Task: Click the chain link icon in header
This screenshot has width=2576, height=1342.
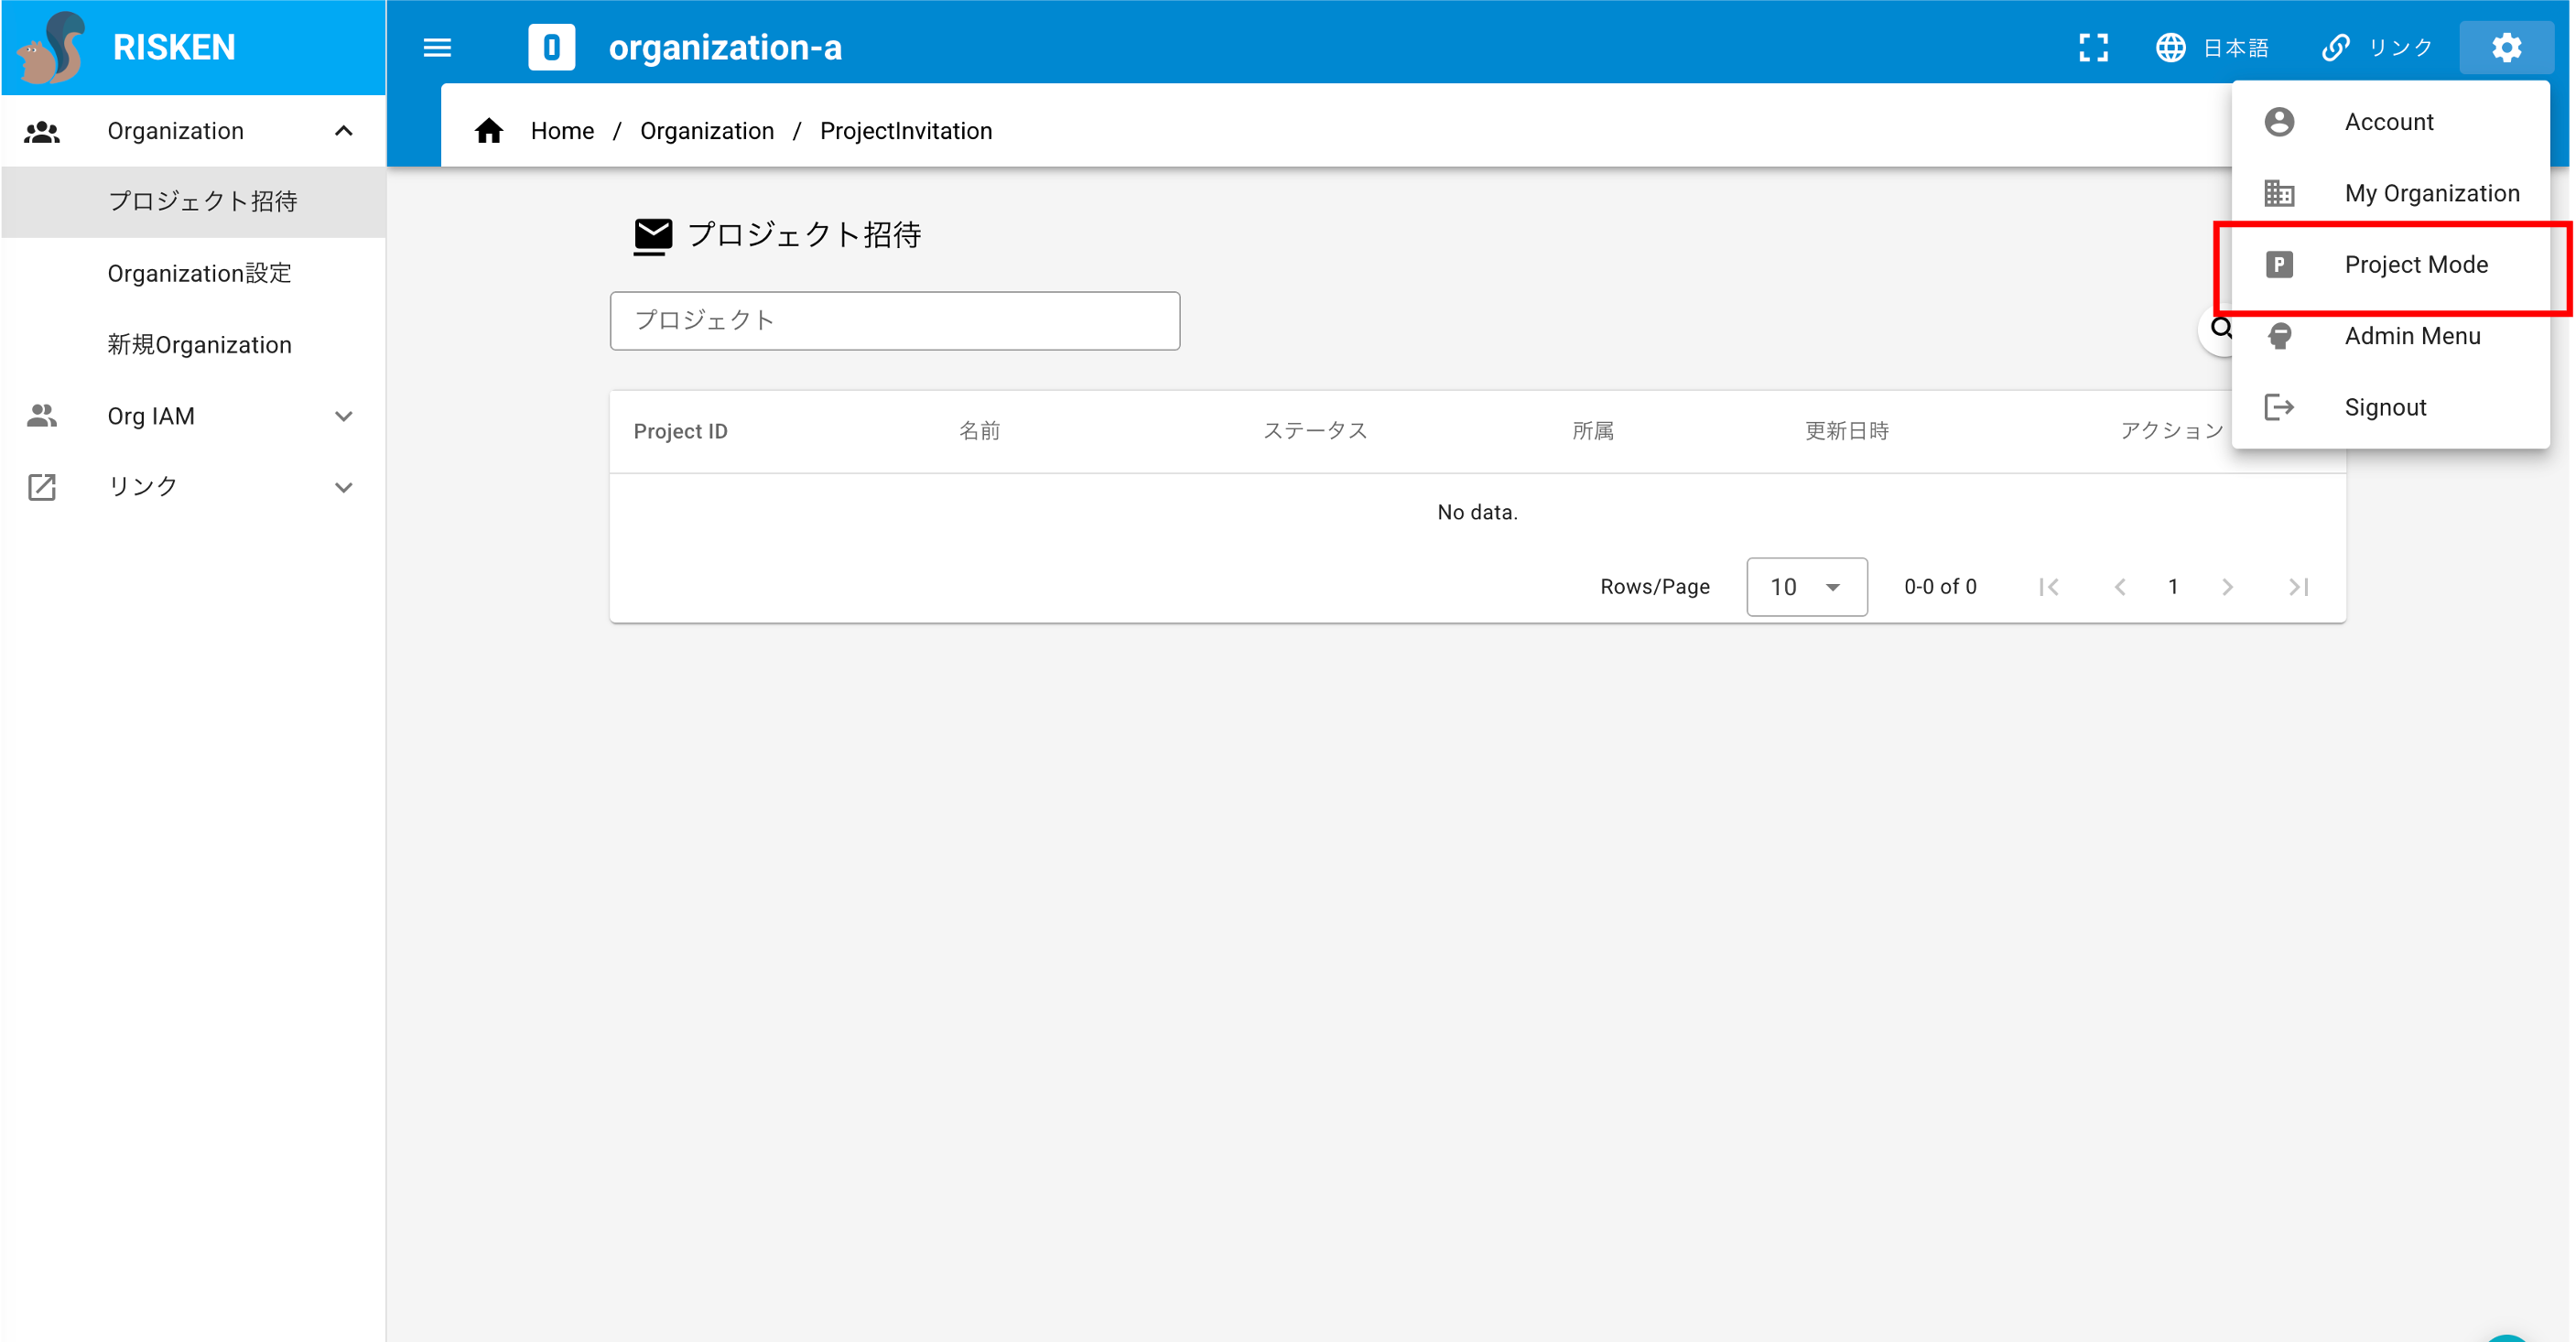Action: (x=2335, y=47)
